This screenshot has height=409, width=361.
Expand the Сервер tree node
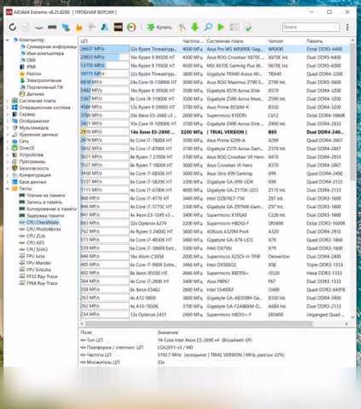point(7,114)
